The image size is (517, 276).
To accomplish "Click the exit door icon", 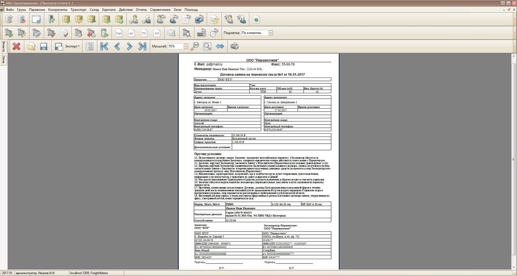I will point(51,19).
